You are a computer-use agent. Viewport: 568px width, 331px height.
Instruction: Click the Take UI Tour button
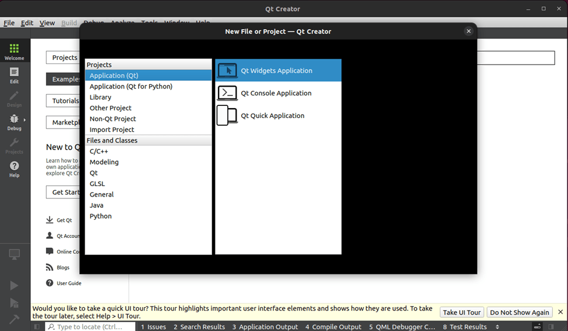pos(461,312)
